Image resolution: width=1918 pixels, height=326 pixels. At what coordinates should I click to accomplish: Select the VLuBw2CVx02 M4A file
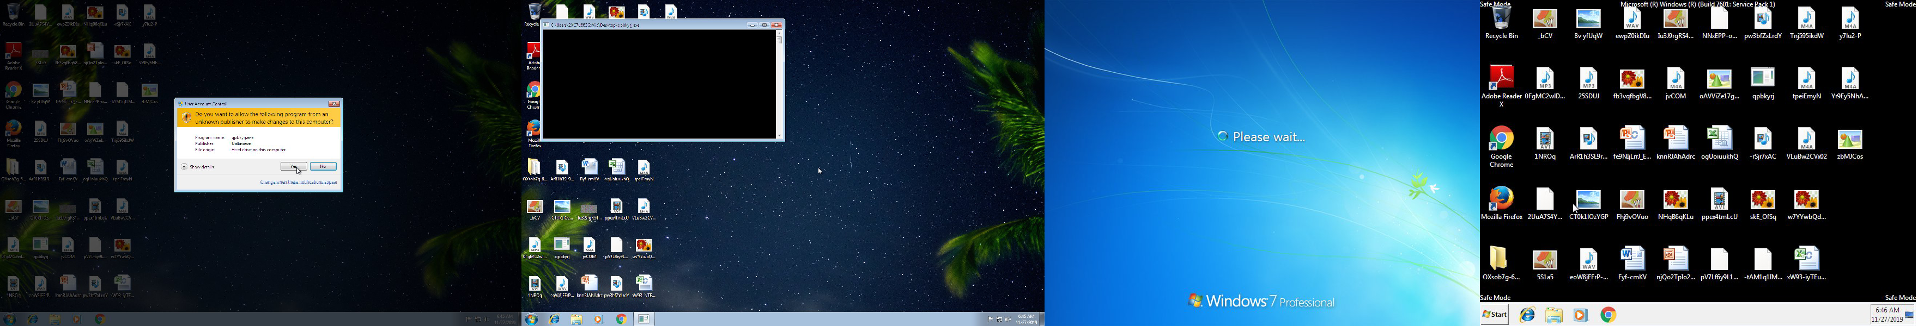pyautogui.click(x=1807, y=144)
